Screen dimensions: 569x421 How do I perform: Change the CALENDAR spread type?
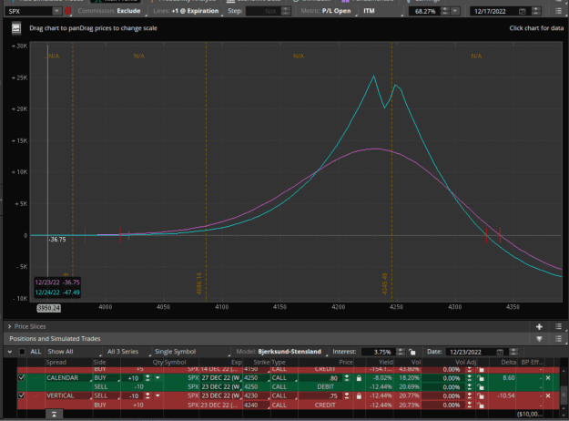click(x=68, y=378)
